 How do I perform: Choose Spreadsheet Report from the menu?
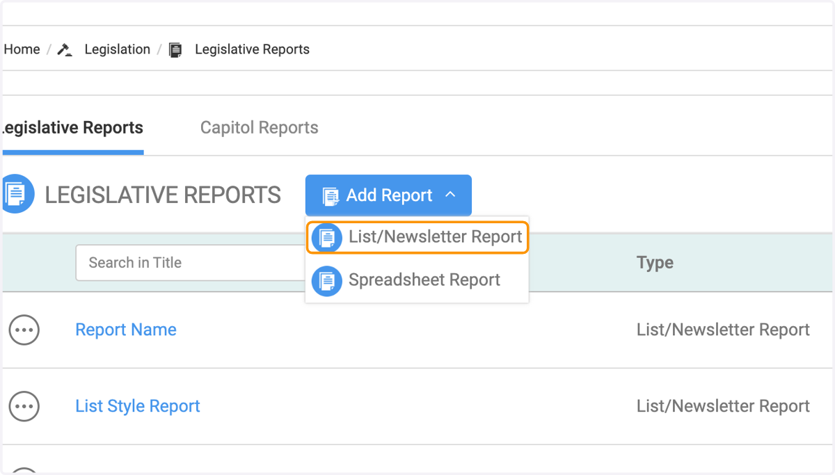point(417,280)
